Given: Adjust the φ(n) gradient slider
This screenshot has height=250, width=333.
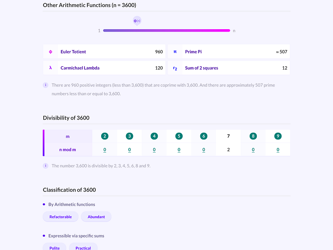Looking at the screenshot, I should [166, 30].
